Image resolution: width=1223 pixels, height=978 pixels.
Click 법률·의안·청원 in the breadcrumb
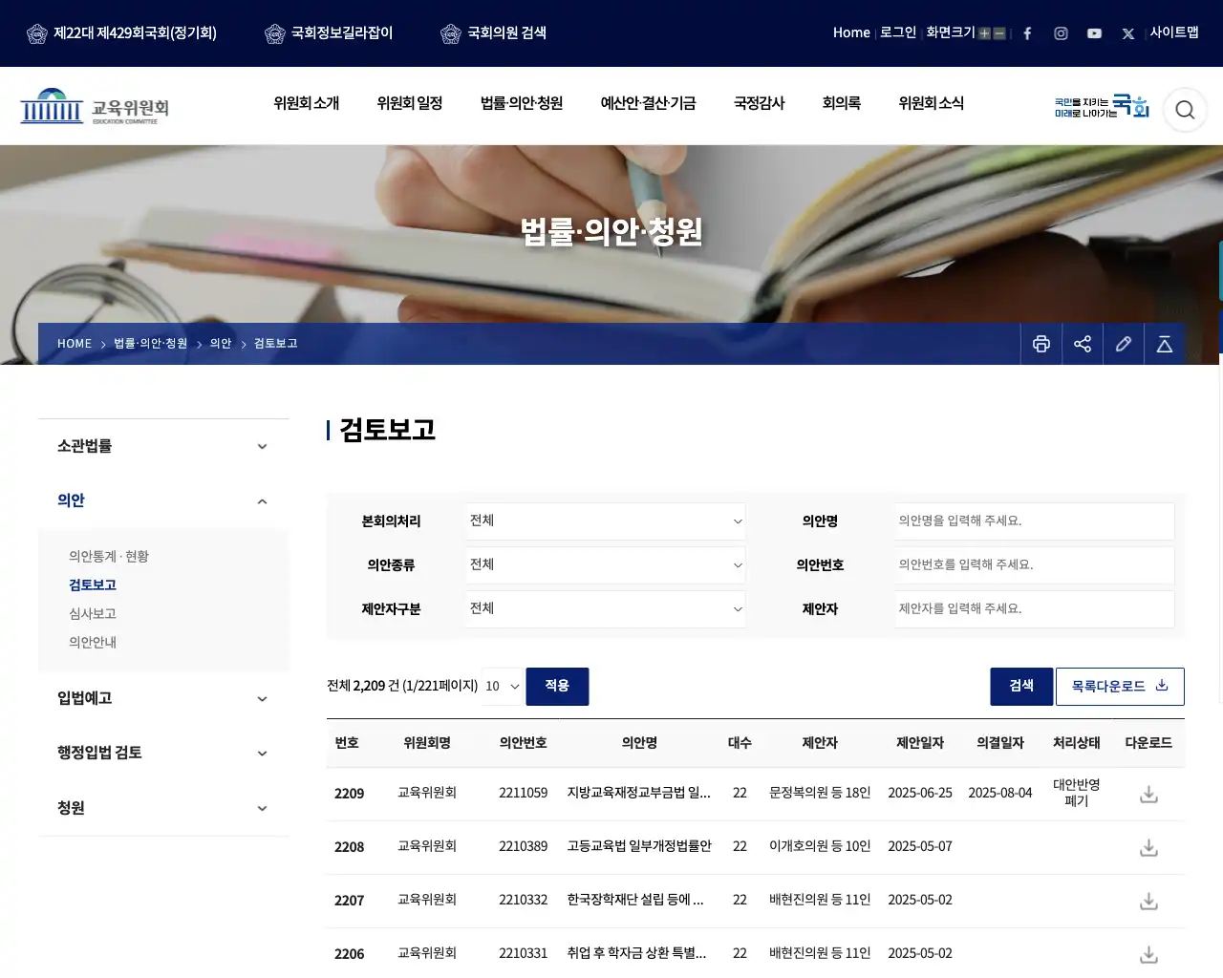(151, 344)
